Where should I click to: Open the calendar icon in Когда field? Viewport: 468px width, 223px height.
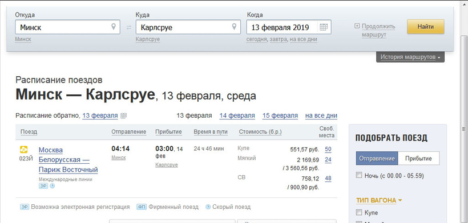324,27
